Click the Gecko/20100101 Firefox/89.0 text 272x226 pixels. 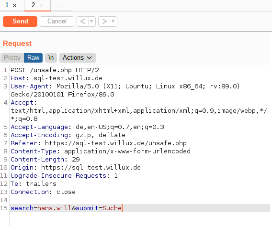[x=62, y=95]
